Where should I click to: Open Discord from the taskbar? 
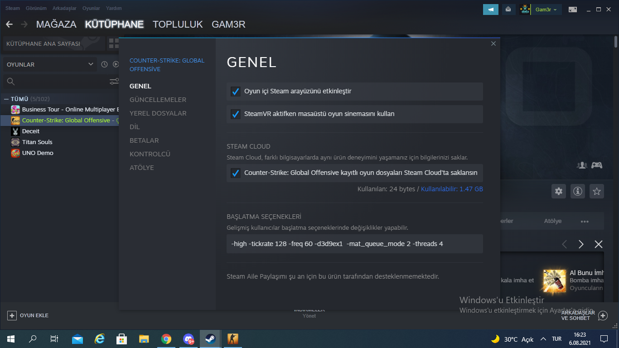[189, 339]
